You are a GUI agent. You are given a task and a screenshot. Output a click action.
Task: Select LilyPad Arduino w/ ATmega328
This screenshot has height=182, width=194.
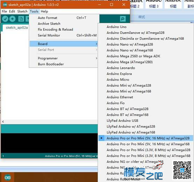pyautogui.click(x=146, y=126)
